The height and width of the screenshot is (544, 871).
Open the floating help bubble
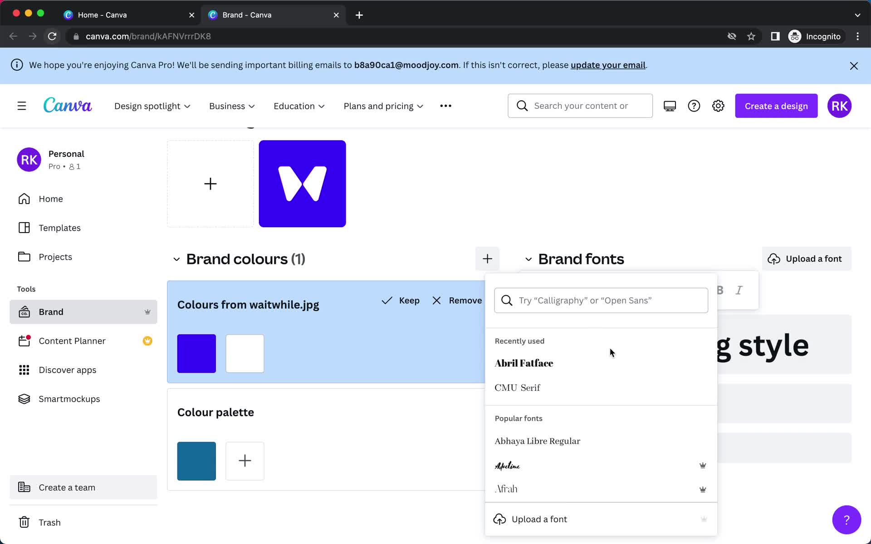(x=847, y=520)
